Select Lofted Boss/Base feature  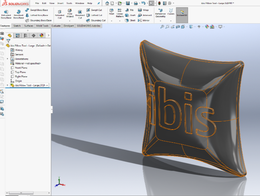click(37, 15)
